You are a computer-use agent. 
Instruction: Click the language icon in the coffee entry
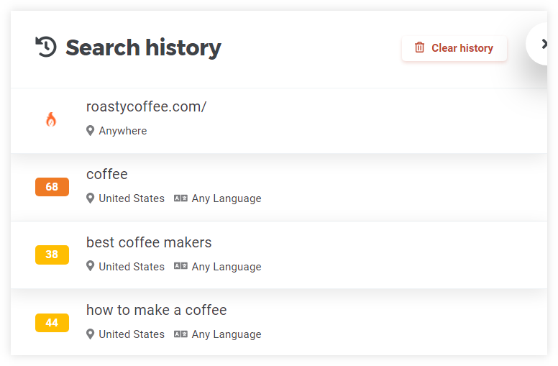(x=180, y=198)
